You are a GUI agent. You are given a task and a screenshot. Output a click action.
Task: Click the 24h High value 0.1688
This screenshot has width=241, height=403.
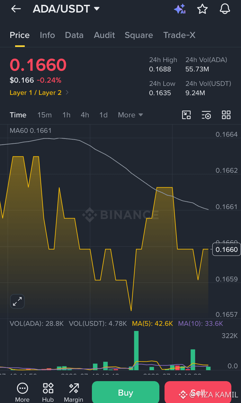pos(160,69)
